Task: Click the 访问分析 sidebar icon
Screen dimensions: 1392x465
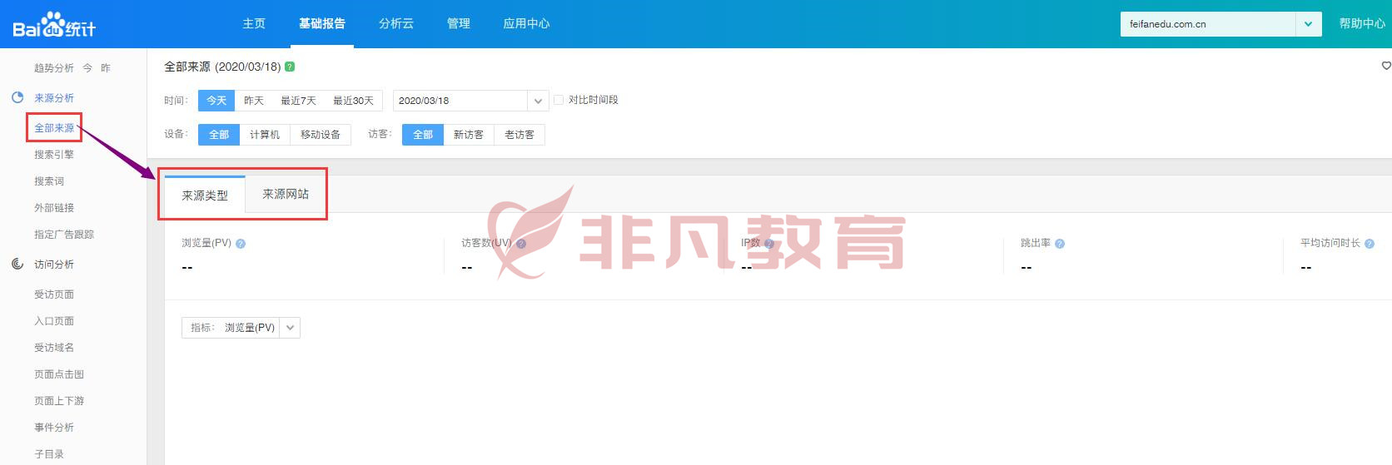Action: point(17,264)
